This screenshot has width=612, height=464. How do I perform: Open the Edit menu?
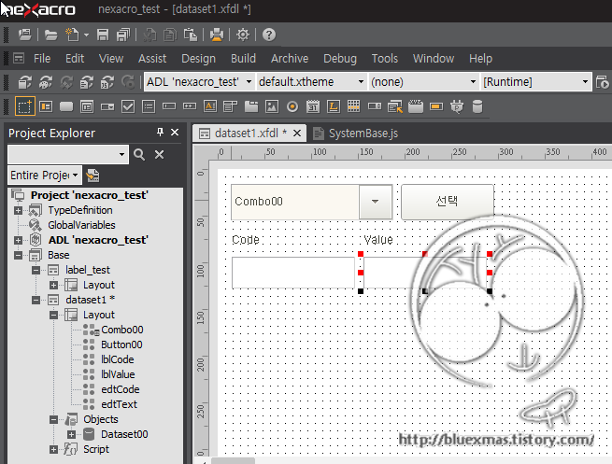click(x=75, y=59)
